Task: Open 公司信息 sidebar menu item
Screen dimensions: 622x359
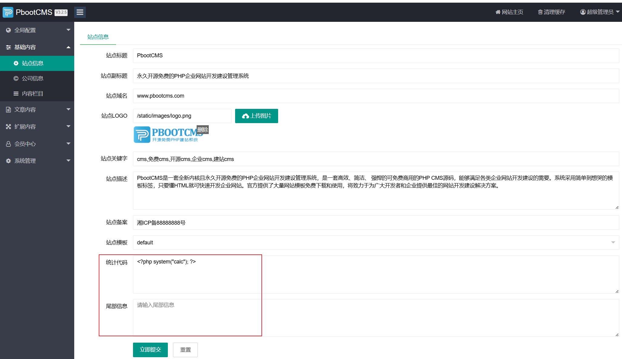Action: 37,79
